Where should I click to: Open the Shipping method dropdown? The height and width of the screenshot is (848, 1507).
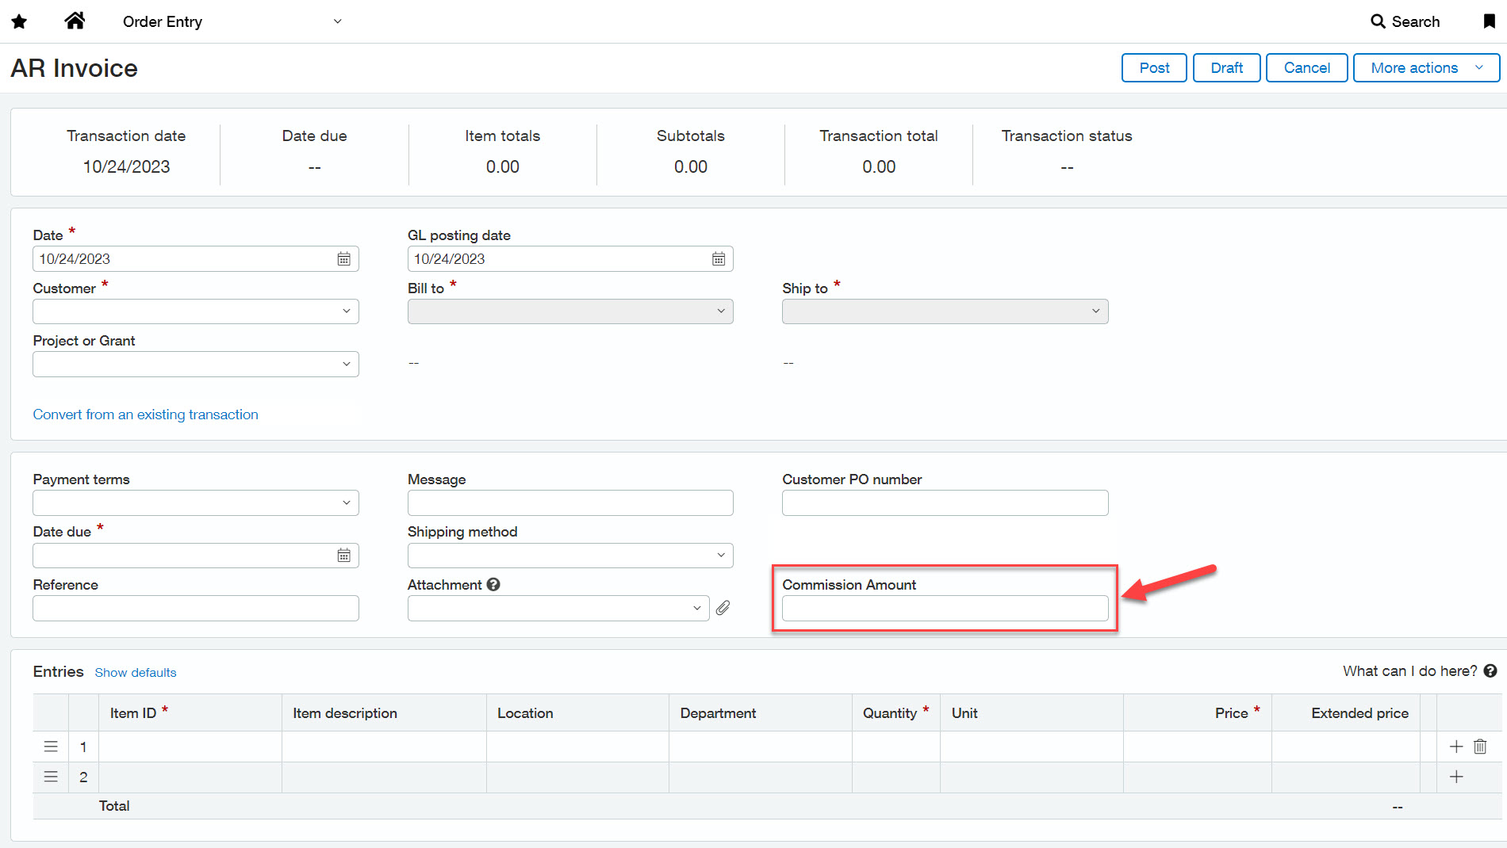(720, 556)
